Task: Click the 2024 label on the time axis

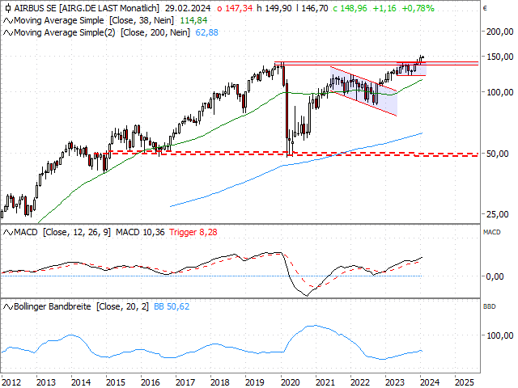Action: pyautogui.click(x=430, y=382)
